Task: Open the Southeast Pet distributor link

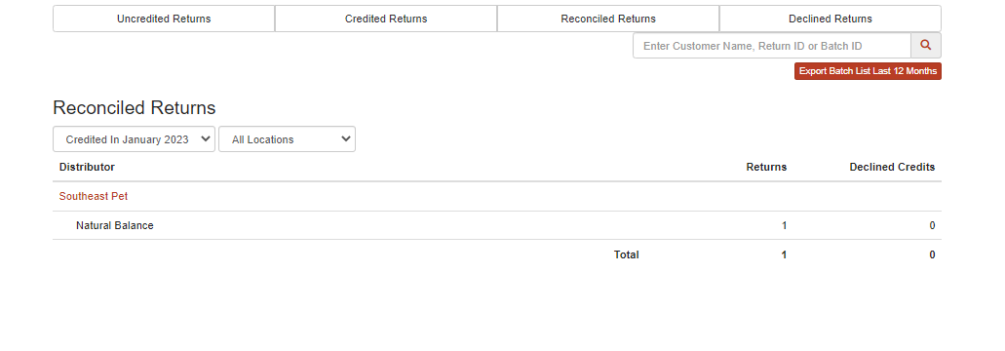Action: (x=94, y=196)
